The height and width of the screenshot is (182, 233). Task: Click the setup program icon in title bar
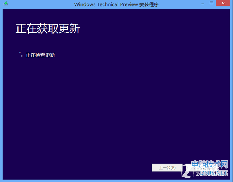[x=6, y=3]
